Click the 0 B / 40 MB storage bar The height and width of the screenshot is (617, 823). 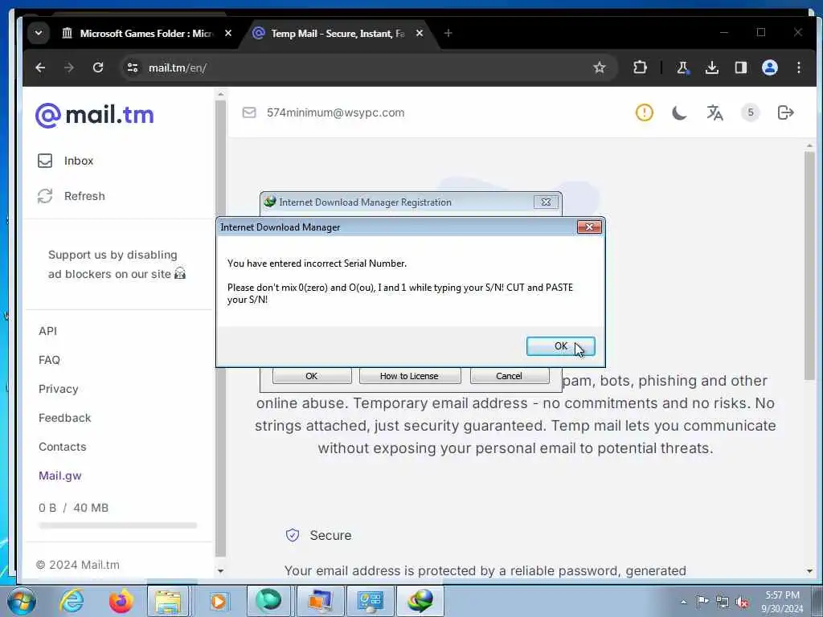[x=117, y=525]
